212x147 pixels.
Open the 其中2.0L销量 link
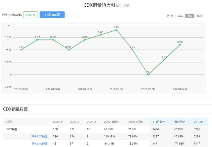39,143
